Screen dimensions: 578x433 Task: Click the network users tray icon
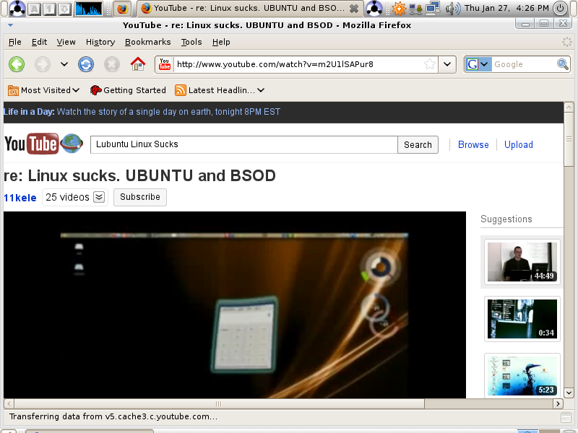point(415,9)
